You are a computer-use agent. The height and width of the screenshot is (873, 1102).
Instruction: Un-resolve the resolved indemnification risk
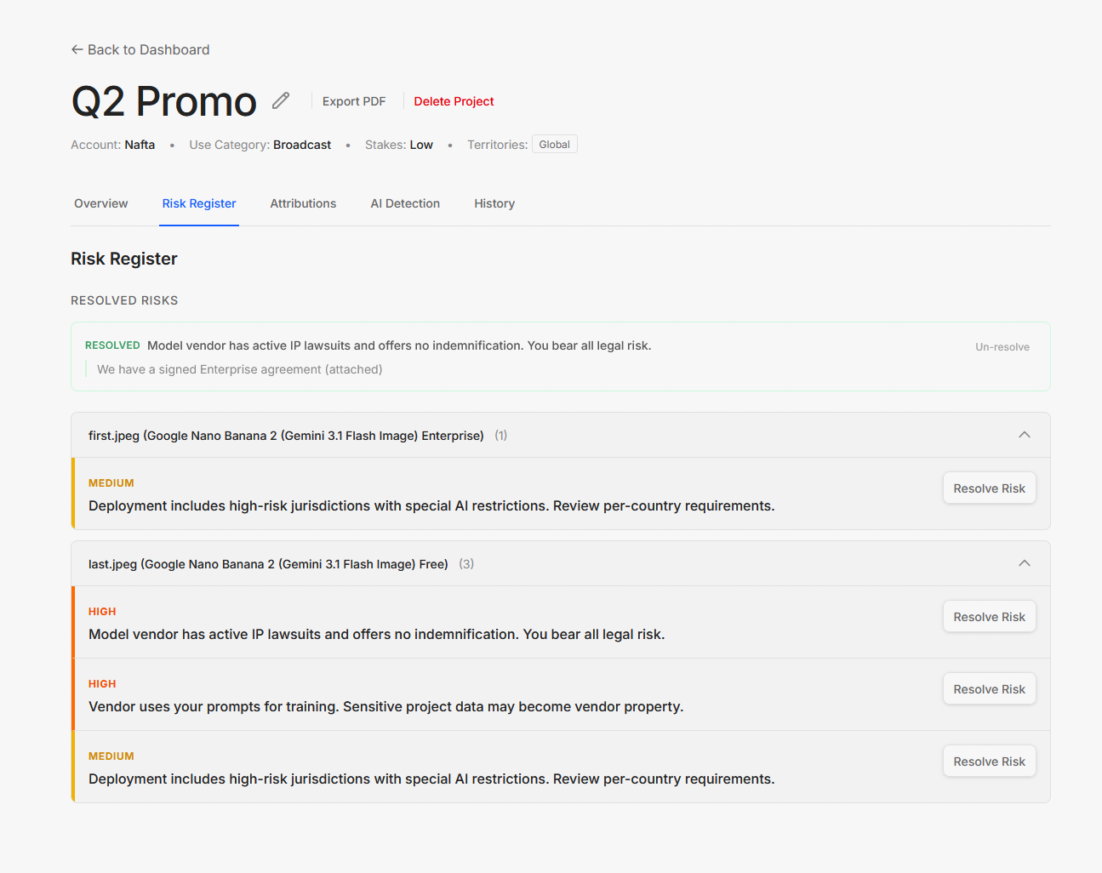(x=1002, y=347)
